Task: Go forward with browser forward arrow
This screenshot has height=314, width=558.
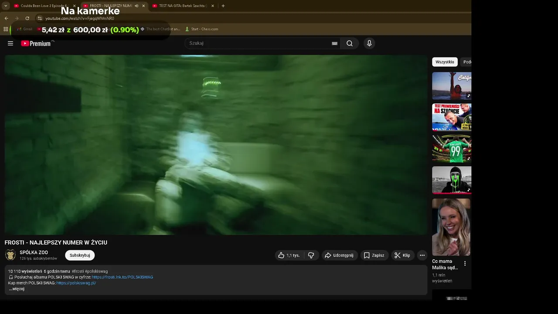Action: pyautogui.click(x=17, y=18)
